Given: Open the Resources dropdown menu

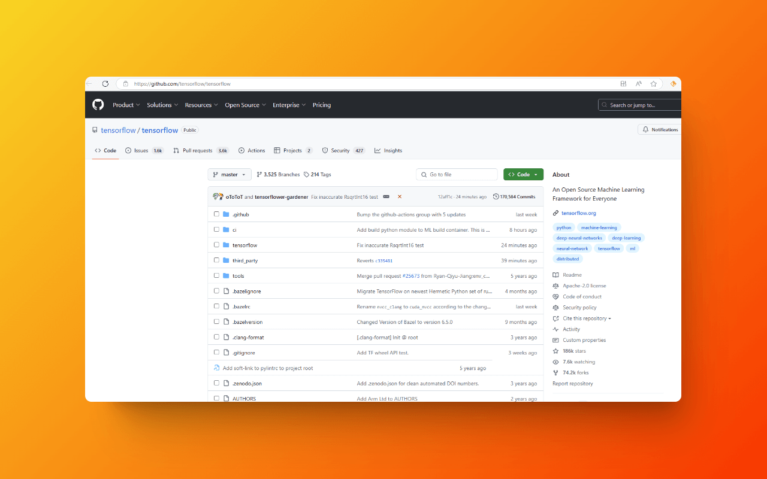Looking at the screenshot, I should [202, 105].
